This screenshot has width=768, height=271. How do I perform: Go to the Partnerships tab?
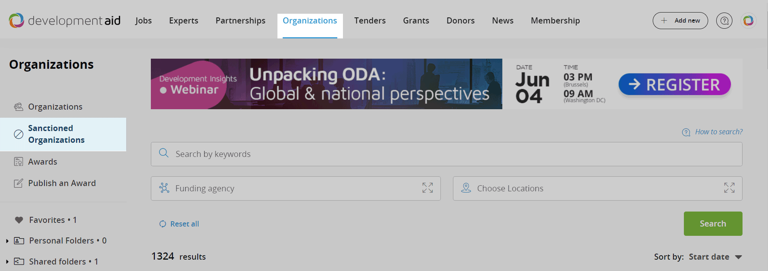241,21
